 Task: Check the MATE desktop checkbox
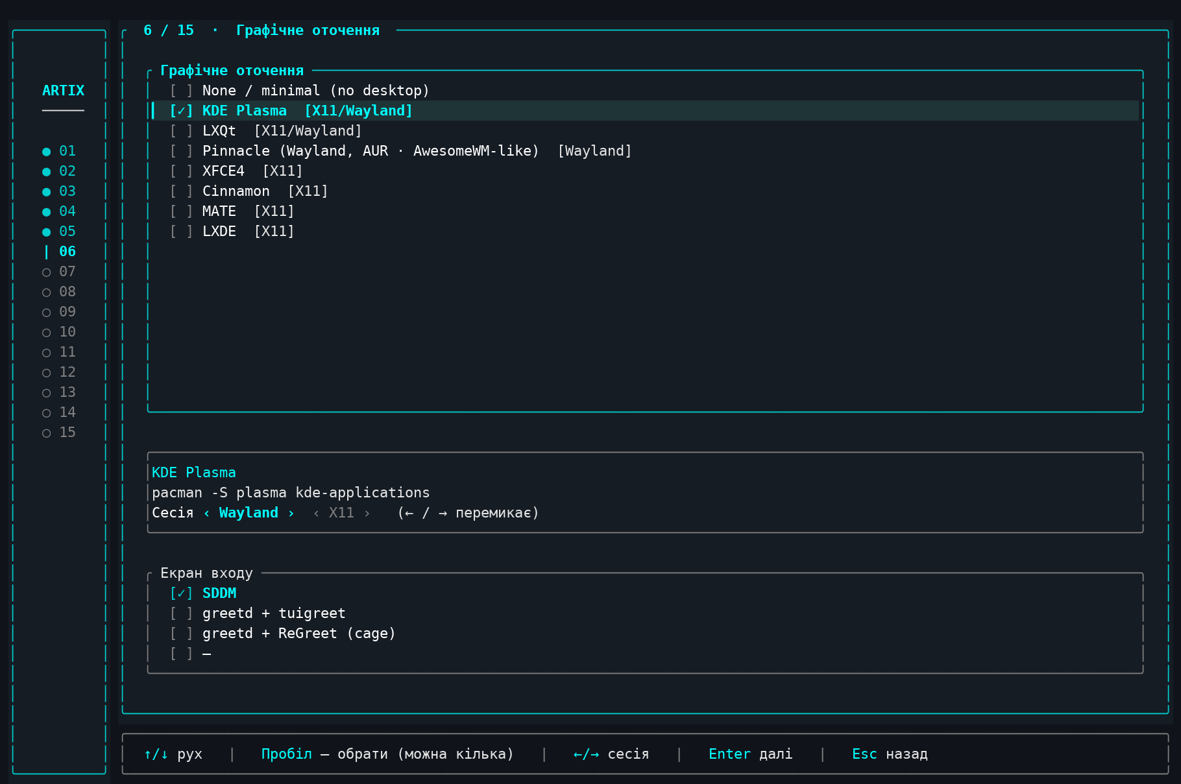click(181, 211)
